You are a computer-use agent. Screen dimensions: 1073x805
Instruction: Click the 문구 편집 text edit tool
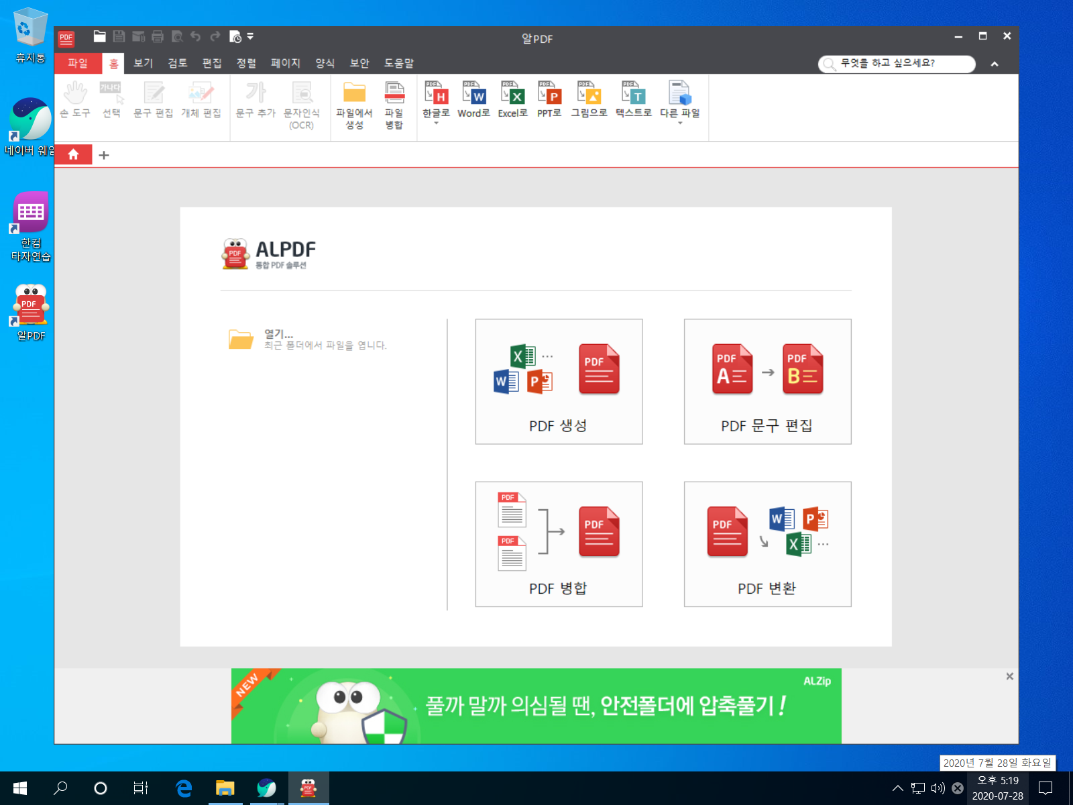click(154, 99)
